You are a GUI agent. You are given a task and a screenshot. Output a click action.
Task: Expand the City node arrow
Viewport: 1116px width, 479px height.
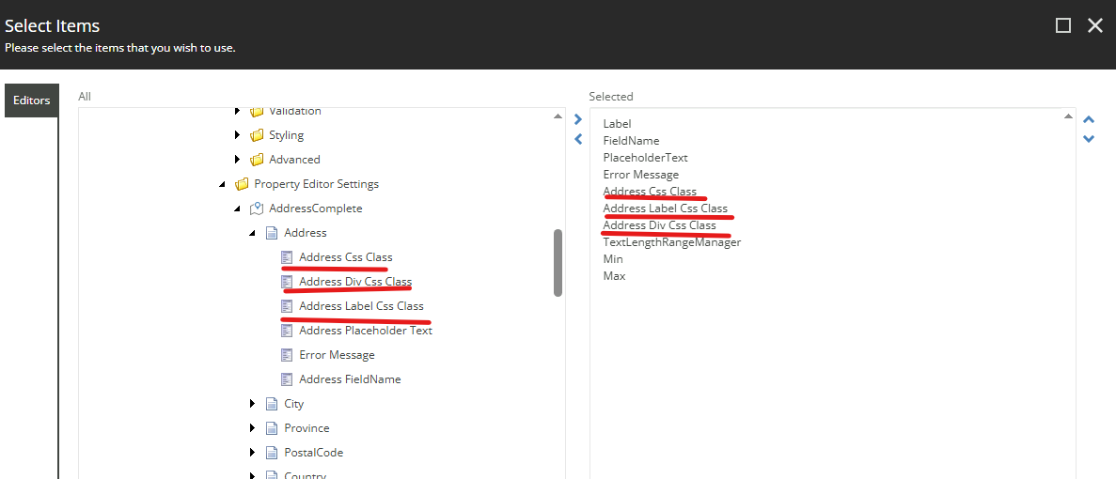[252, 404]
